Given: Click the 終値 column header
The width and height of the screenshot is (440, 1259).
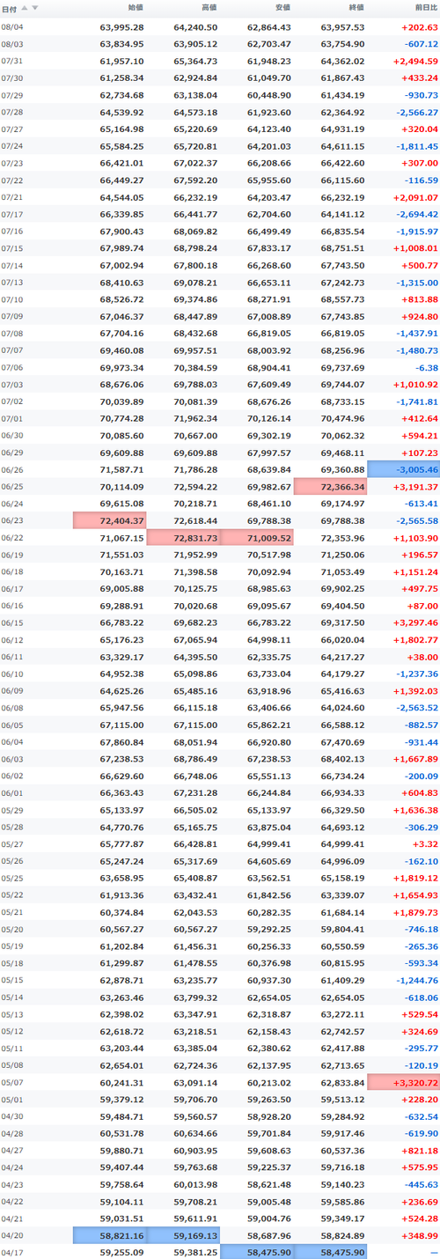Looking at the screenshot, I should pyautogui.click(x=356, y=8).
